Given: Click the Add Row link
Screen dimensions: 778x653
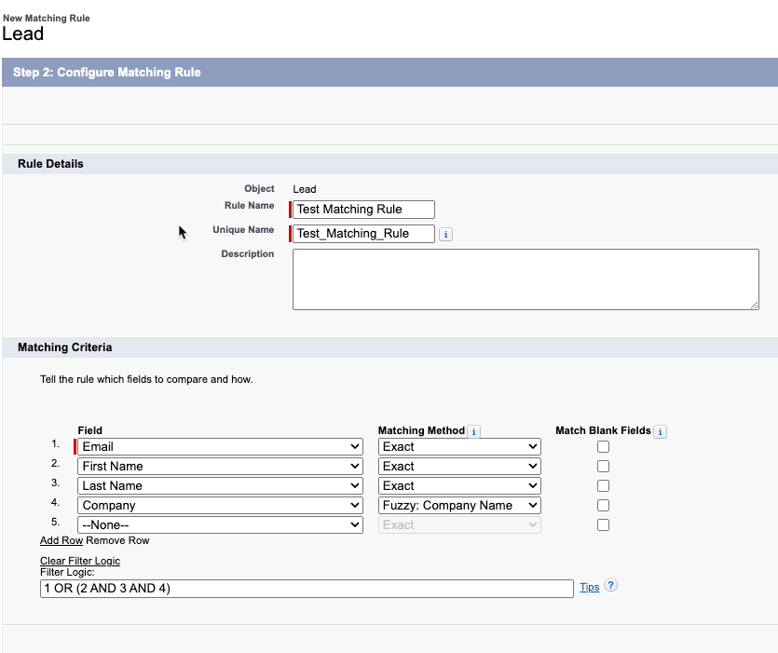Looking at the screenshot, I should 61,540.
